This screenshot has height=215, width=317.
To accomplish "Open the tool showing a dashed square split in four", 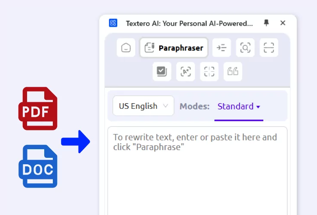I will pos(209,71).
